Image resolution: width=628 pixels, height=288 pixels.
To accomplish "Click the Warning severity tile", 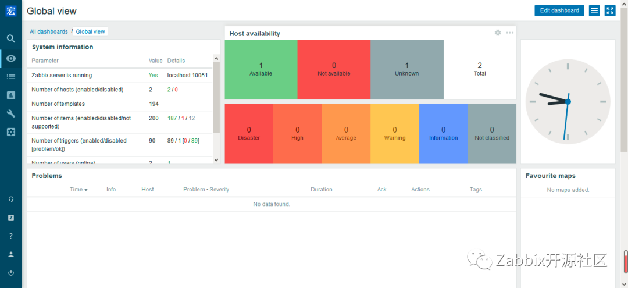I will point(394,134).
